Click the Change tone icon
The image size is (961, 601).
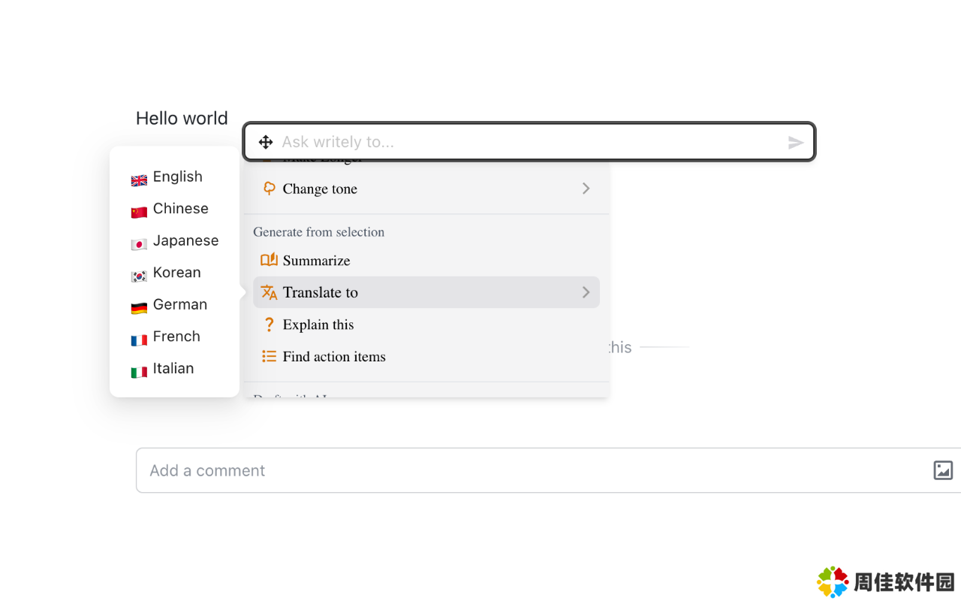click(269, 189)
